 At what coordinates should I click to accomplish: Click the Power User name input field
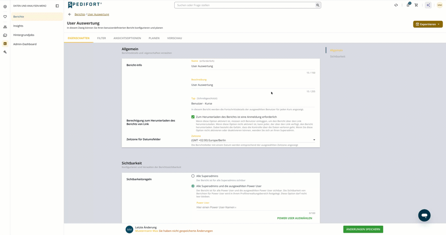pyautogui.click(x=256, y=208)
